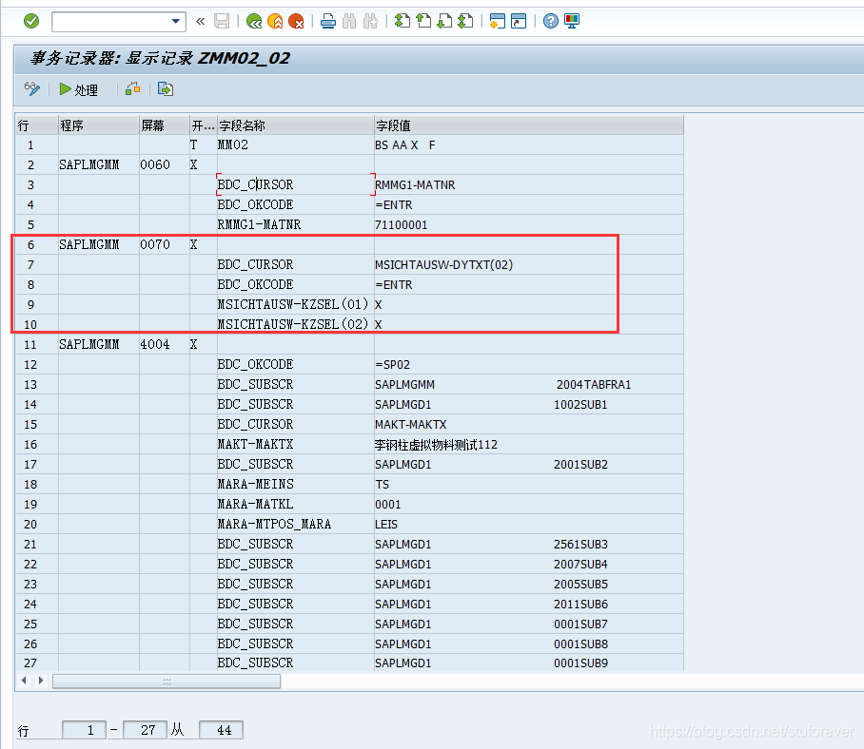Click the 字段名称 column header
864x749 pixels.
click(296, 125)
